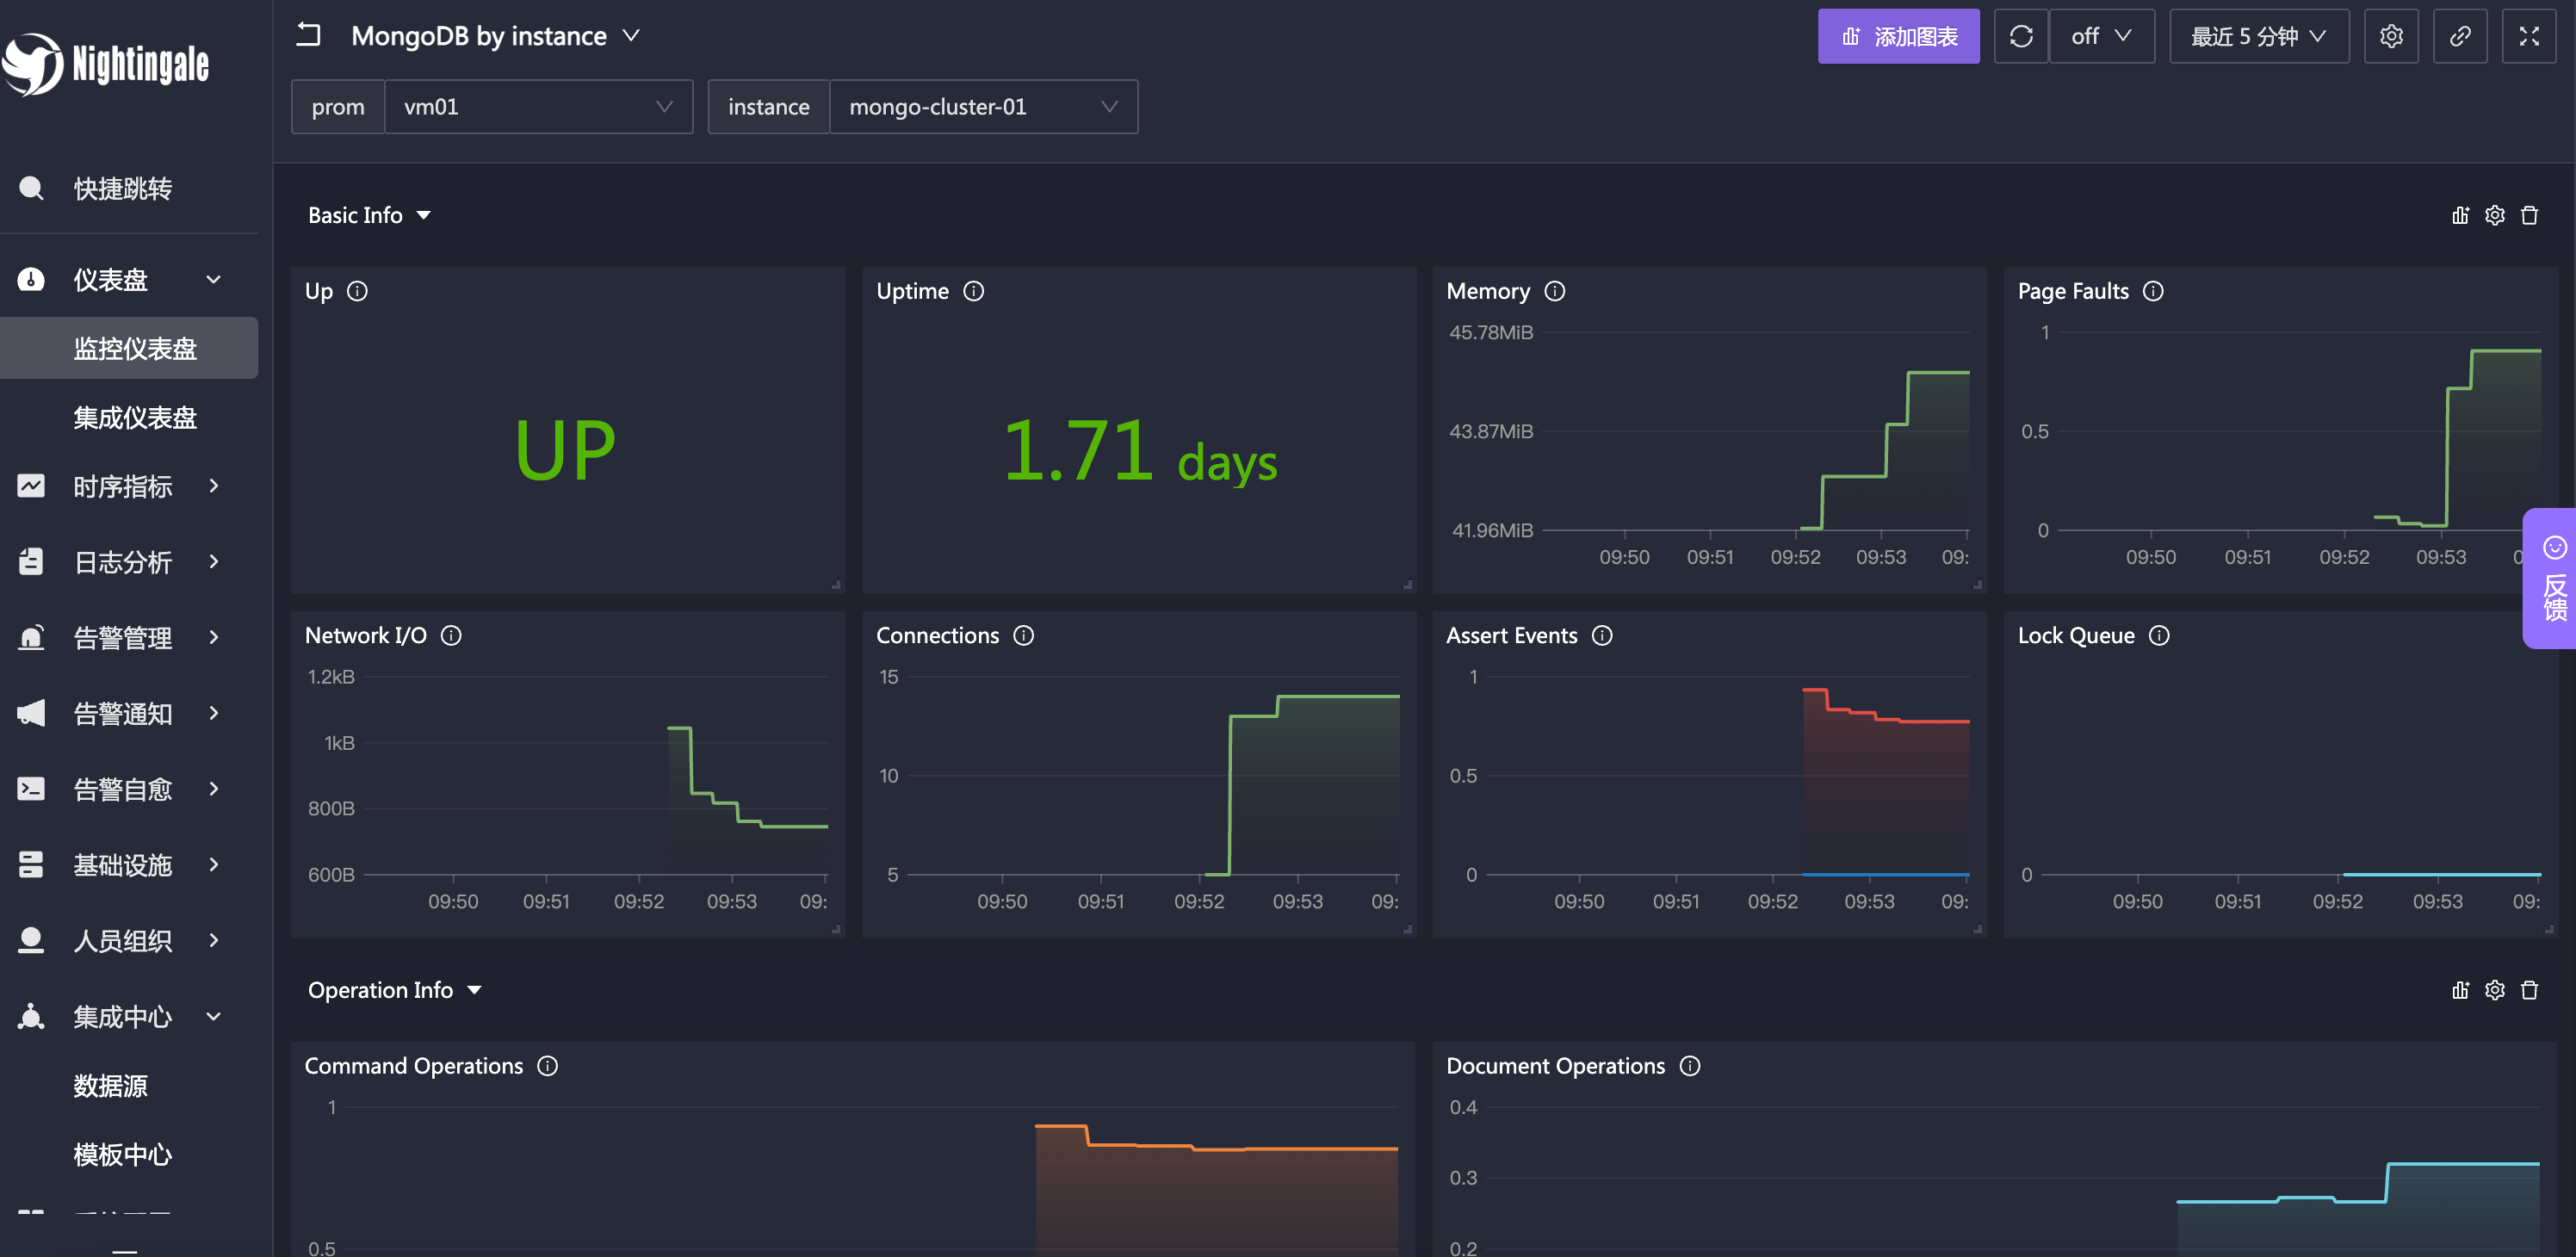Viewport: 2576px width, 1257px height.
Task: Open Basic Info row settings gear
Action: tap(2494, 215)
